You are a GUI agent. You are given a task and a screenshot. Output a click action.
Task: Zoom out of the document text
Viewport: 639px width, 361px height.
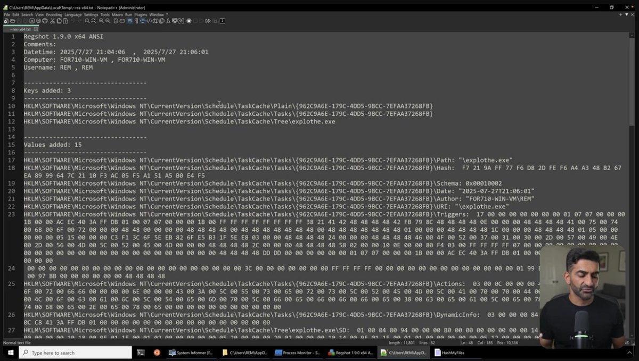click(x=108, y=21)
